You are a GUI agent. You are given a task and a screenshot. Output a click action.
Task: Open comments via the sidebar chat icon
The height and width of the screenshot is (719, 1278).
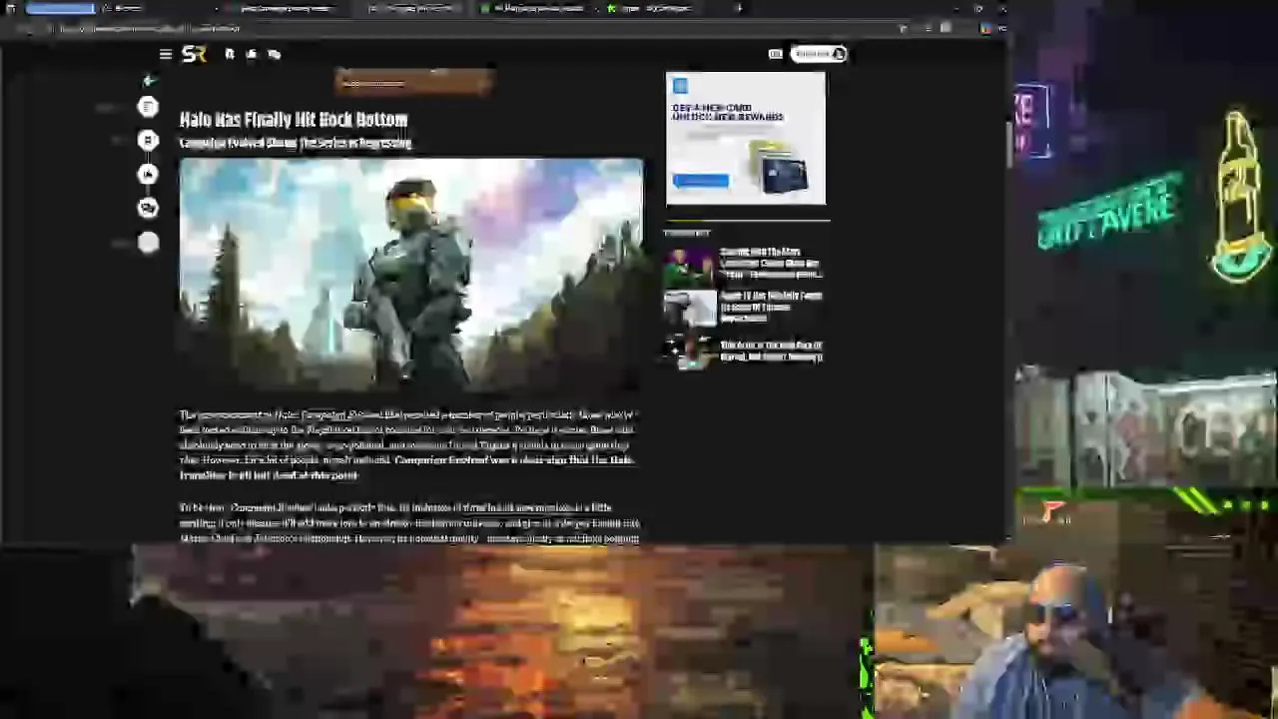(148, 208)
